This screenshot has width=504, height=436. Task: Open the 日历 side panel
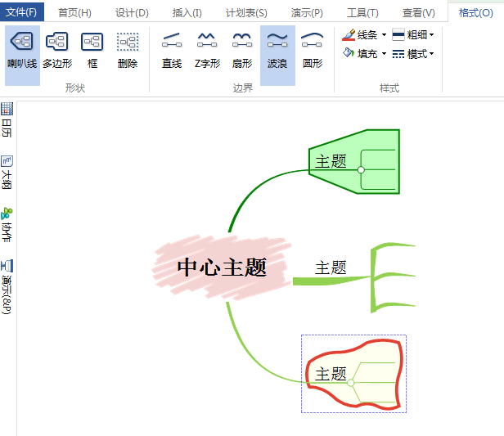(x=7, y=120)
